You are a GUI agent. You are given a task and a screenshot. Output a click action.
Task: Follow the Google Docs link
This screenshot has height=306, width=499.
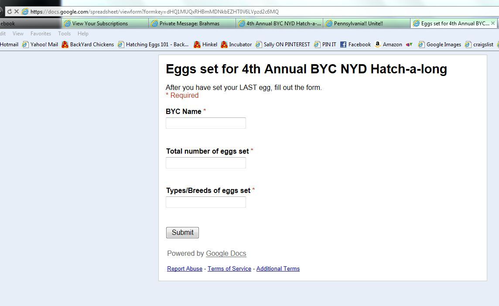click(226, 253)
